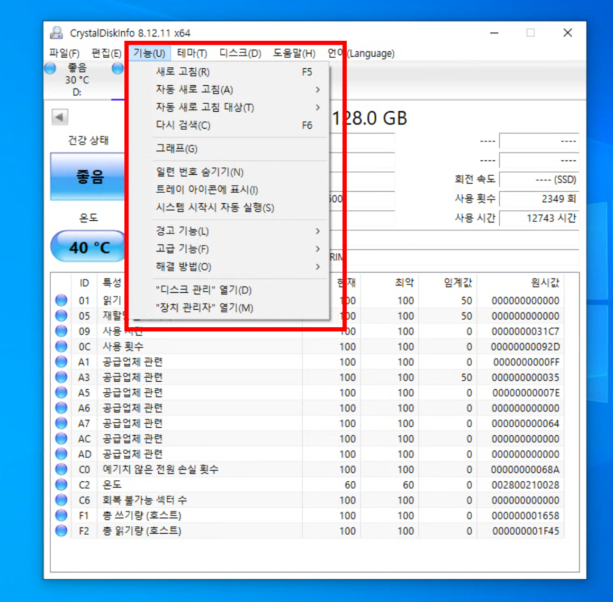Click status circle for attribute ID F1

pyautogui.click(x=61, y=515)
